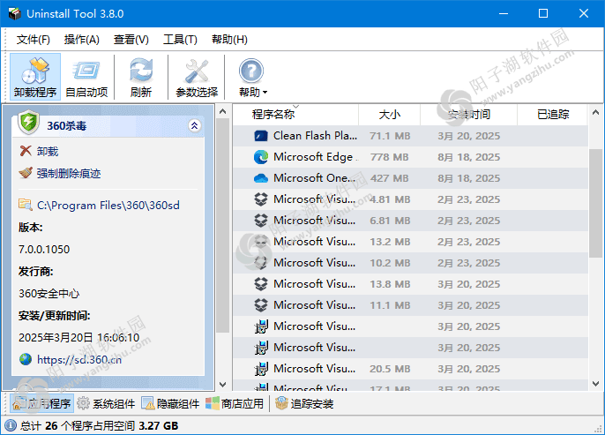Click the 刷新 refresh toolbar icon

coord(141,77)
